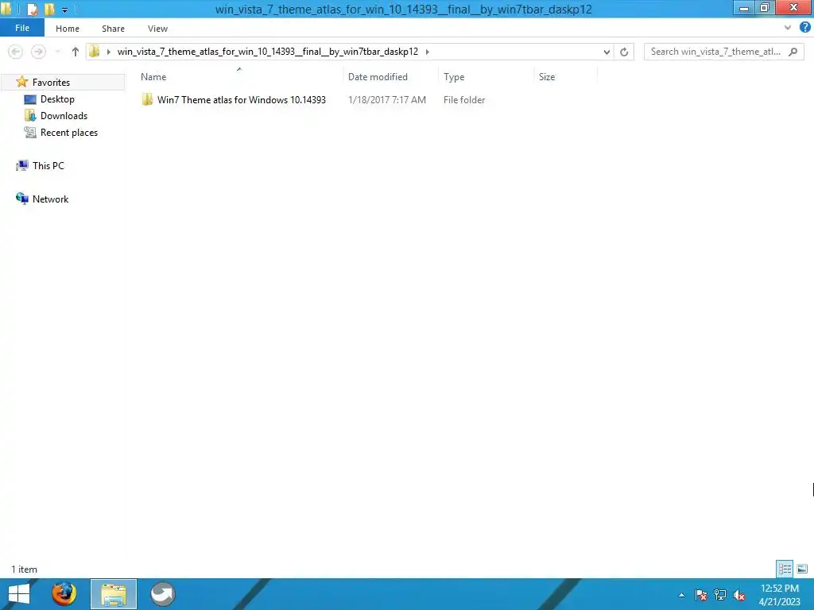Open Desktop in the navigation pane
This screenshot has height=610, width=814.
[x=57, y=99]
